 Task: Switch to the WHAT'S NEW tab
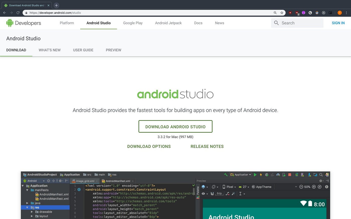point(50,50)
